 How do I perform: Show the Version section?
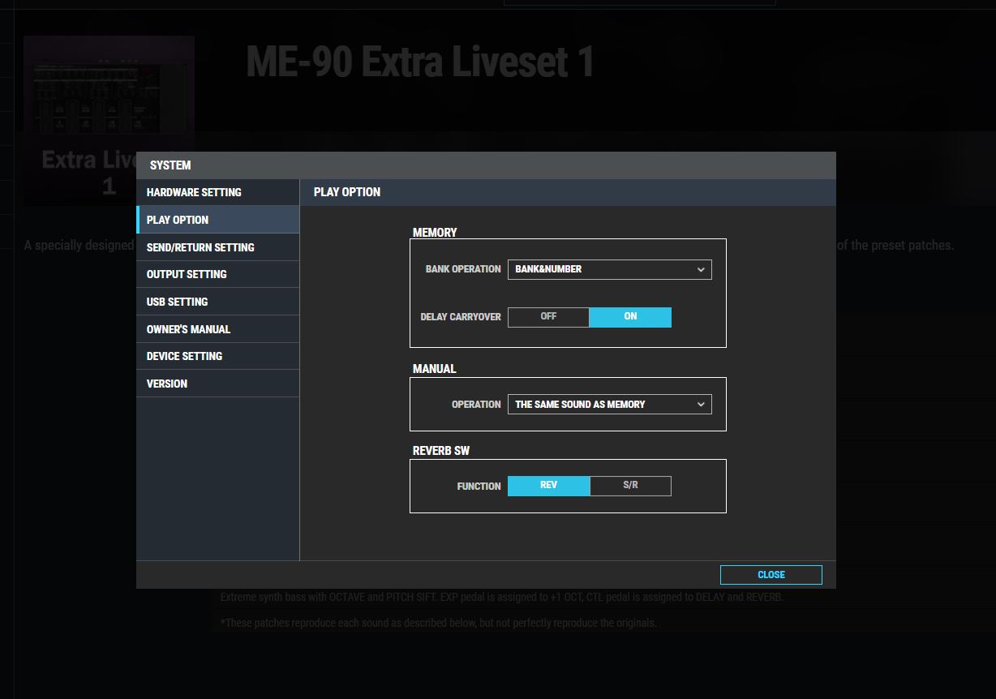coord(217,384)
